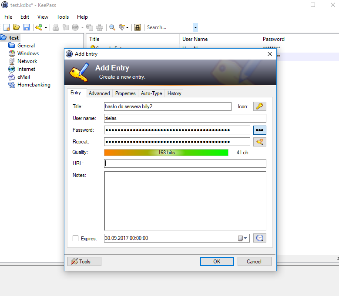Select the Network group
This screenshot has height=296, width=339.
tap(27, 61)
